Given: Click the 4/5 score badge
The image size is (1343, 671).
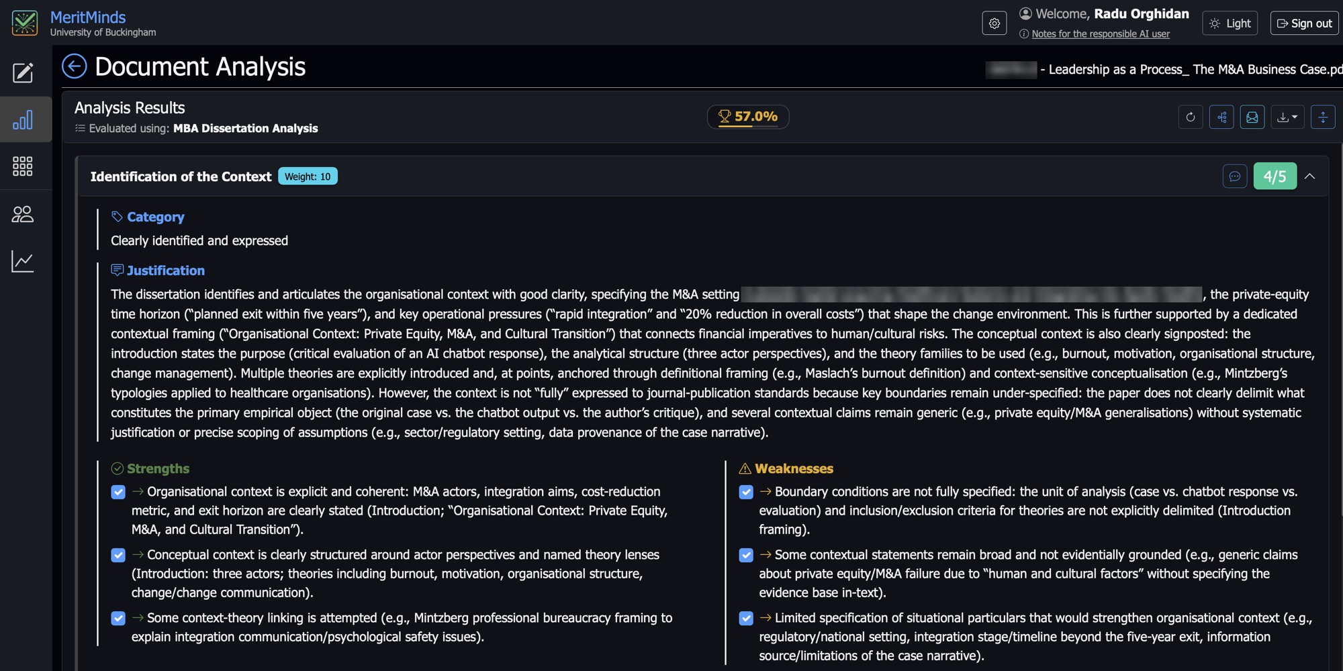Looking at the screenshot, I should (x=1275, y=176).
